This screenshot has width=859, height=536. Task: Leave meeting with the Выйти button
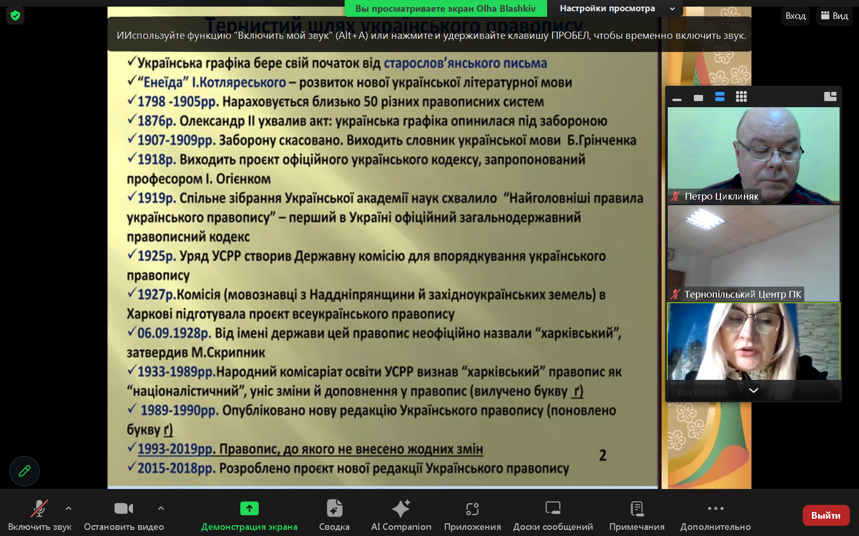point(826,515)
